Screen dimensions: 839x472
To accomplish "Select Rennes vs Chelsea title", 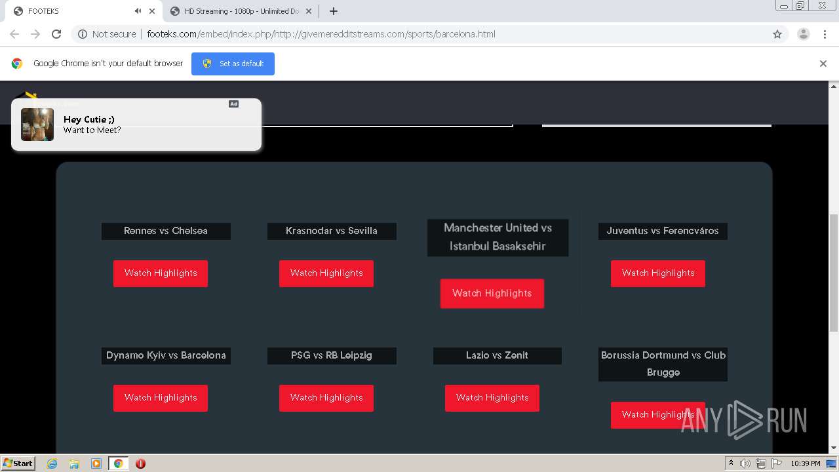I will [x=166, y=231].
